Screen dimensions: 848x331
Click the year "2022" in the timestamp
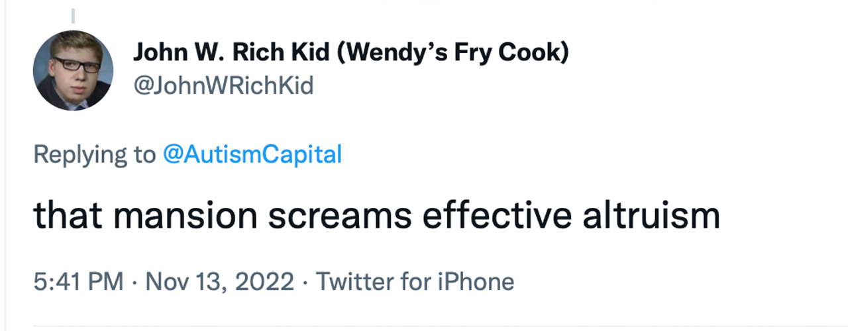coord(266,282)
